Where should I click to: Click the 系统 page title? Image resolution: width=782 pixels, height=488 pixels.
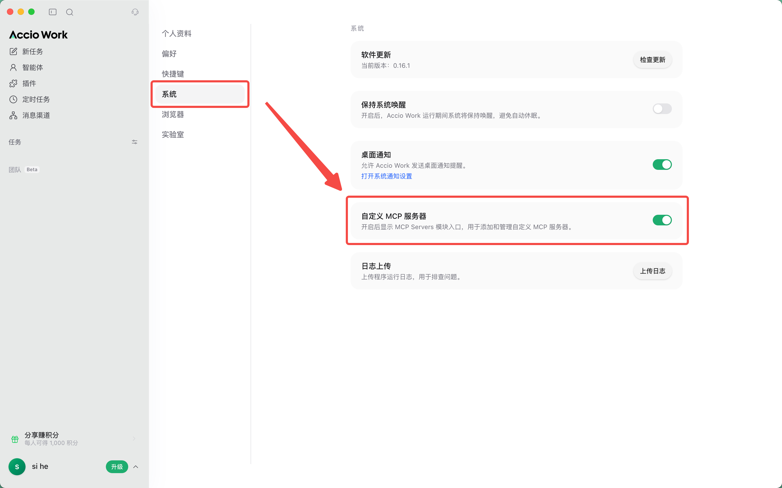point(357,28)
